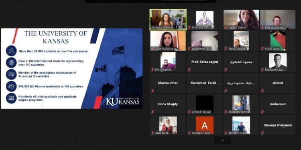Click the graduation cap icon beside KU Alumni
Viewport: 301px width, 150px height.
tap(11, 86)
